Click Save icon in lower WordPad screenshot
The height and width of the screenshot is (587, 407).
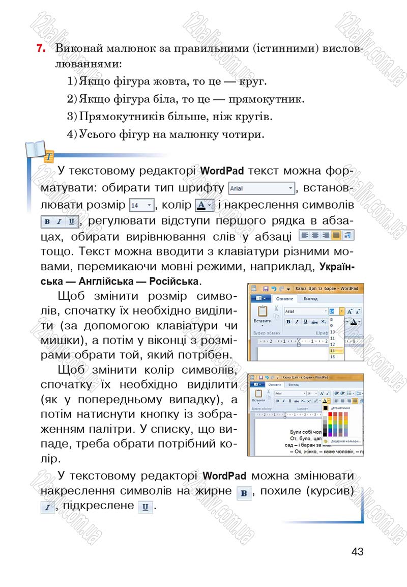tap(261, 377)
